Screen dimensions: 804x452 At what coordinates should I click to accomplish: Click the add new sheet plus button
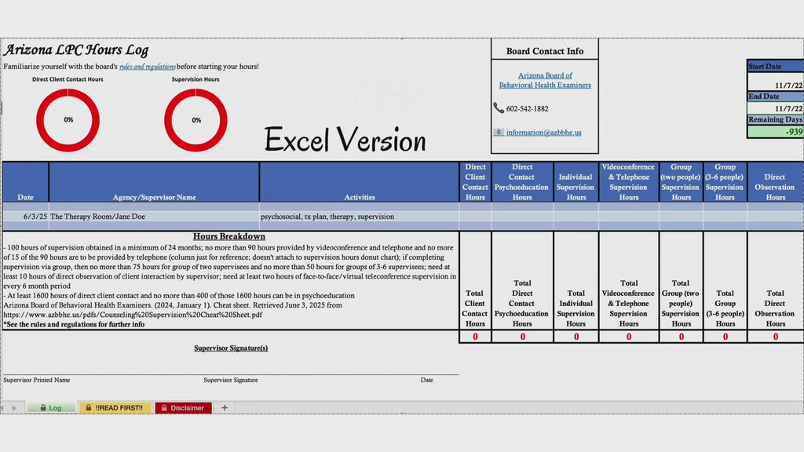coord(225,408)
